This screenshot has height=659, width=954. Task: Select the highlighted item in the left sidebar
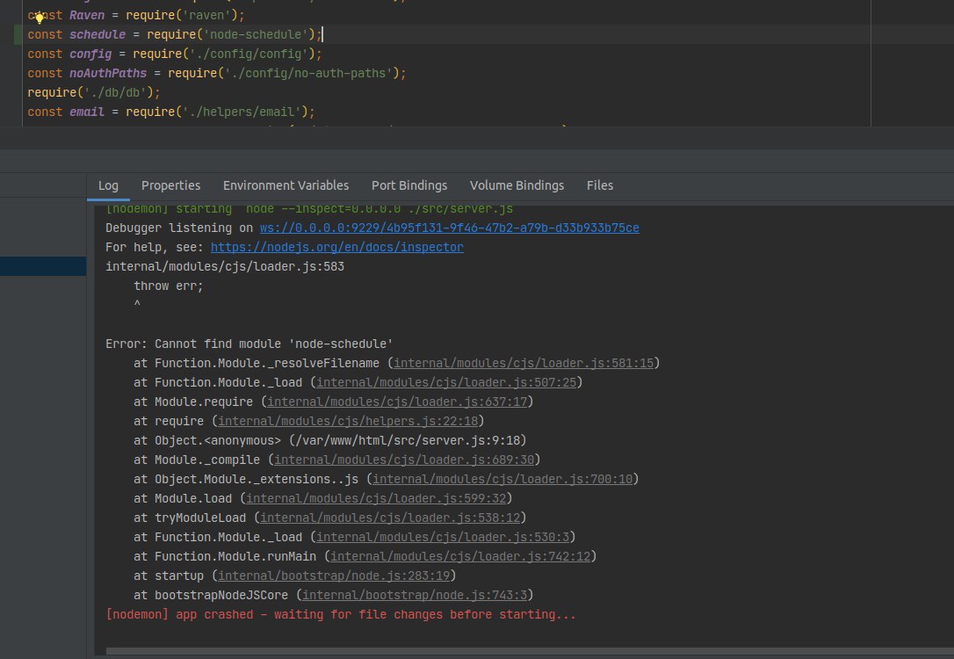click(x=42, y=266)
